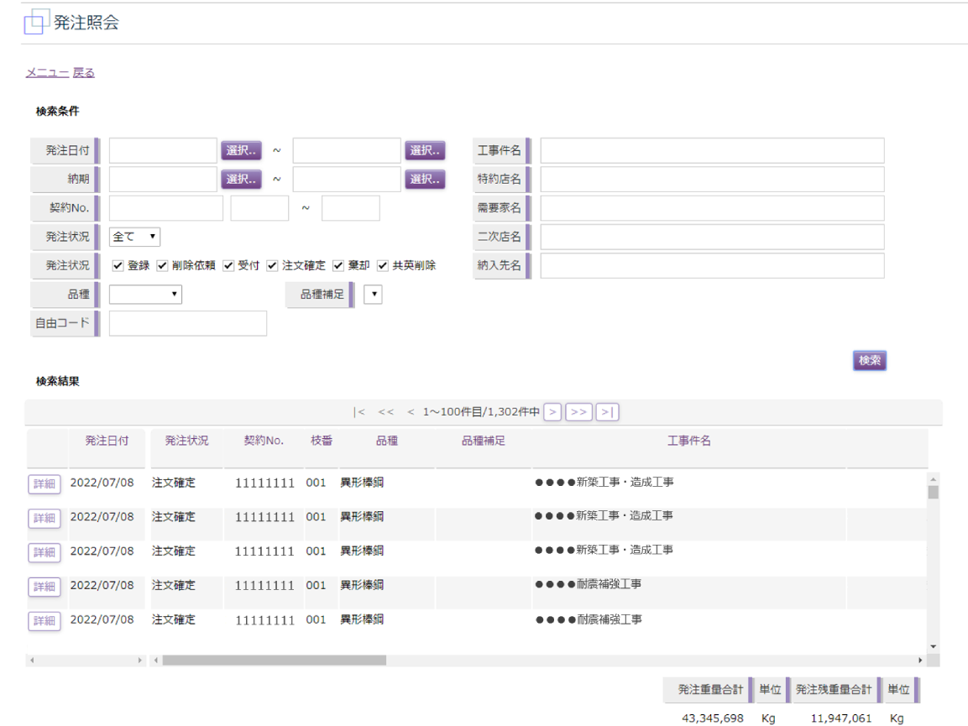Open the 発注状況 dropdown showing 全て
The height and width of the screenshot is (726, 968).
tap(135, 237)
